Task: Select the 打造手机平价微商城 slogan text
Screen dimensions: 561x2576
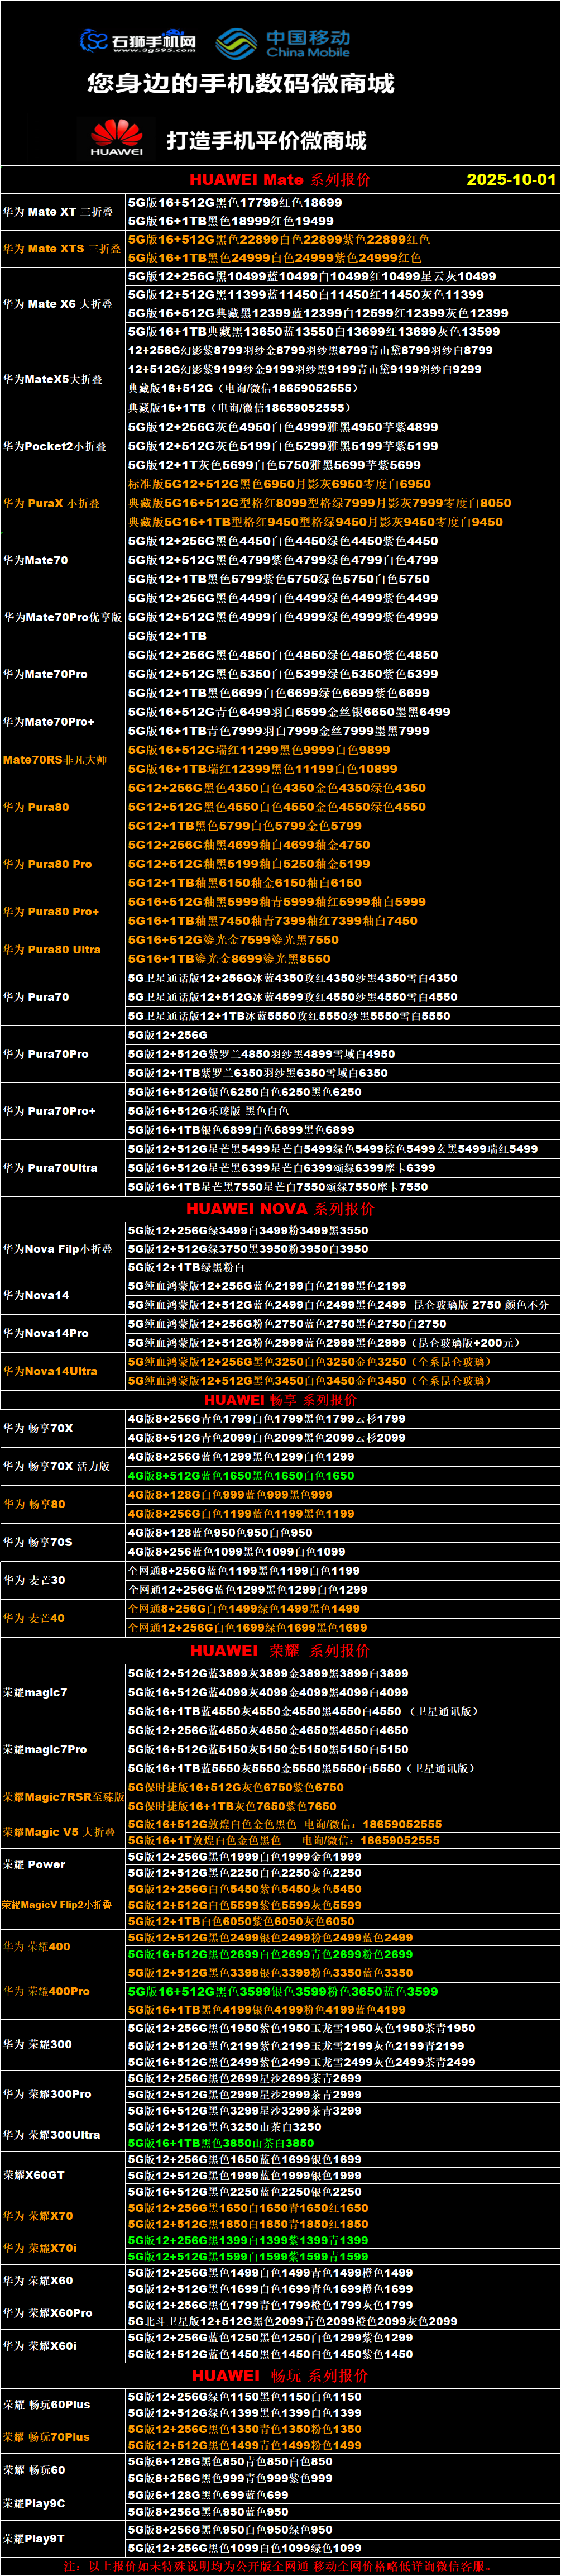Action: click(266, 140)
